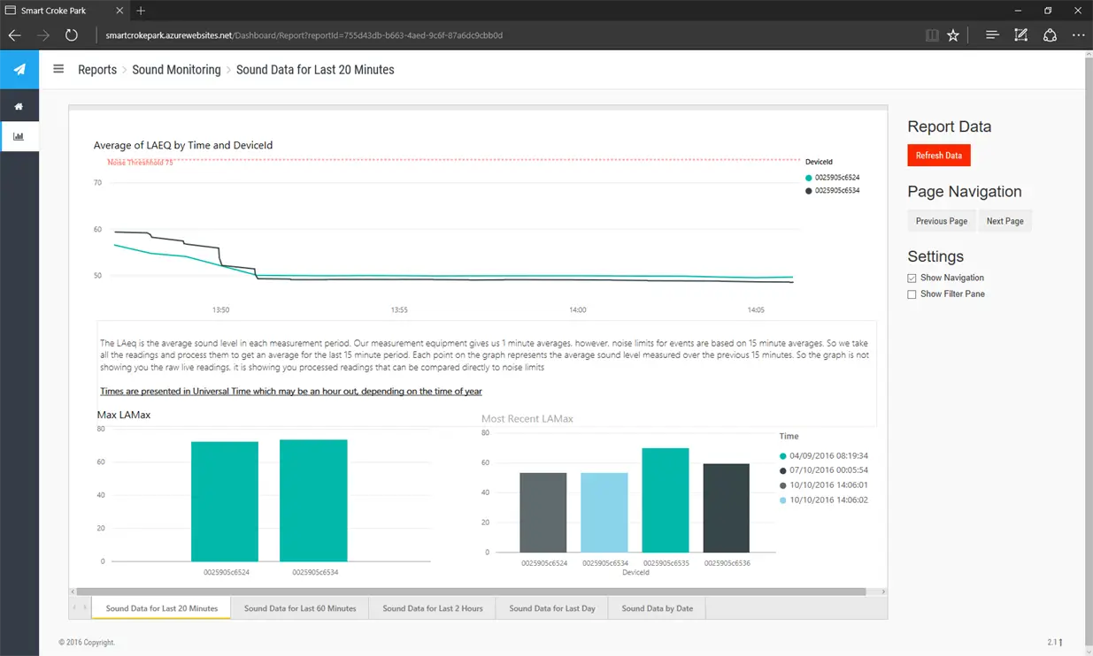Click the Home icon in the sidebar
The width and height of the screenshot is (1093, 656).
(19, 106)
